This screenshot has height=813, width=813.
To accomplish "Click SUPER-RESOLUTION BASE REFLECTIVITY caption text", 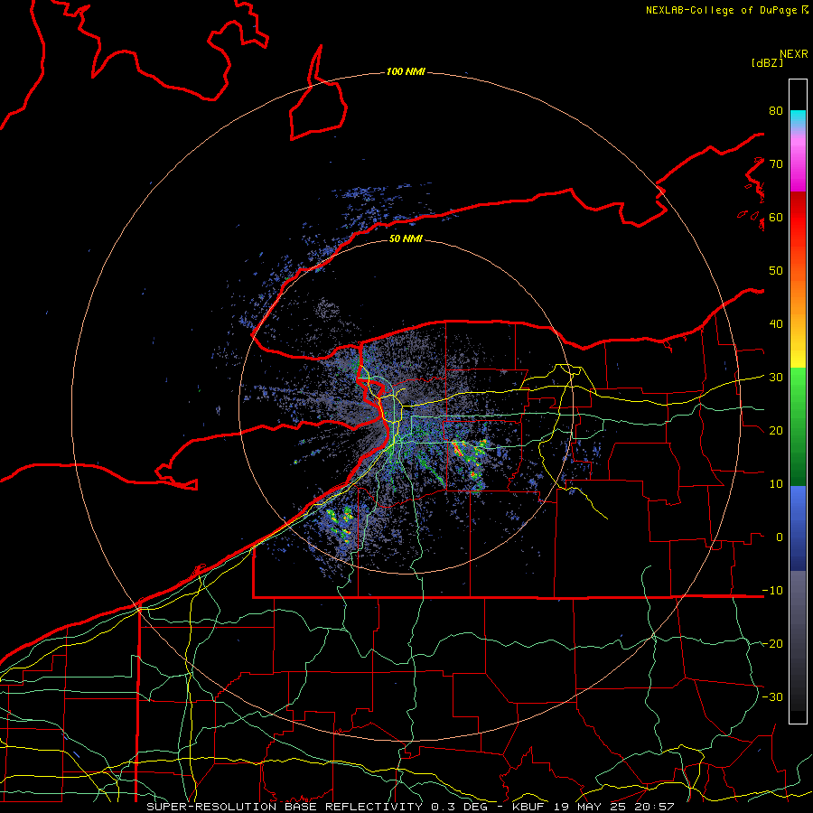I will (x=285, y=807).
